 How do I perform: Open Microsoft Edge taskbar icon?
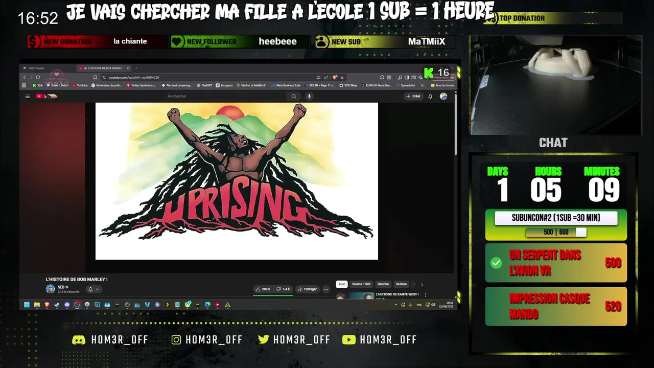pos(207,305)
